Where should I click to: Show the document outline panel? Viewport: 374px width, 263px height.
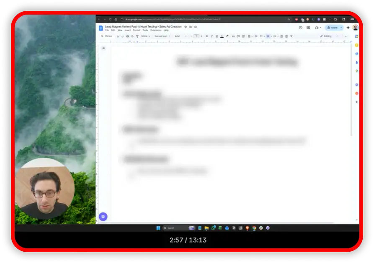pyautogui.click(x=103, y=48)
